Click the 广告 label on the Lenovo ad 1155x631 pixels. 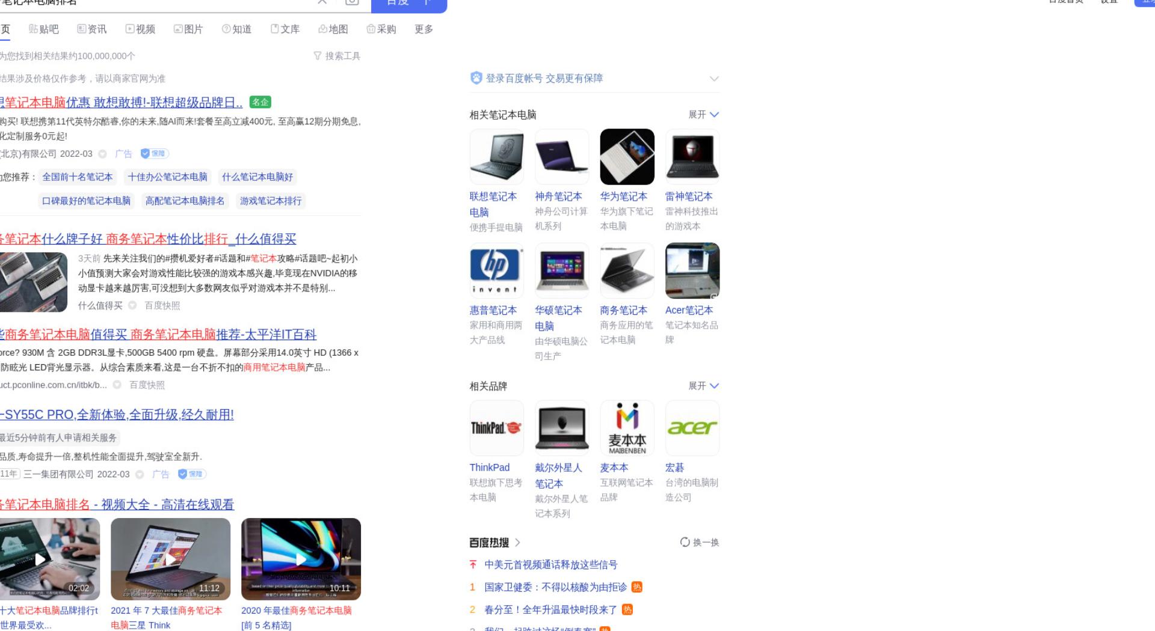[x=123, y=154]
